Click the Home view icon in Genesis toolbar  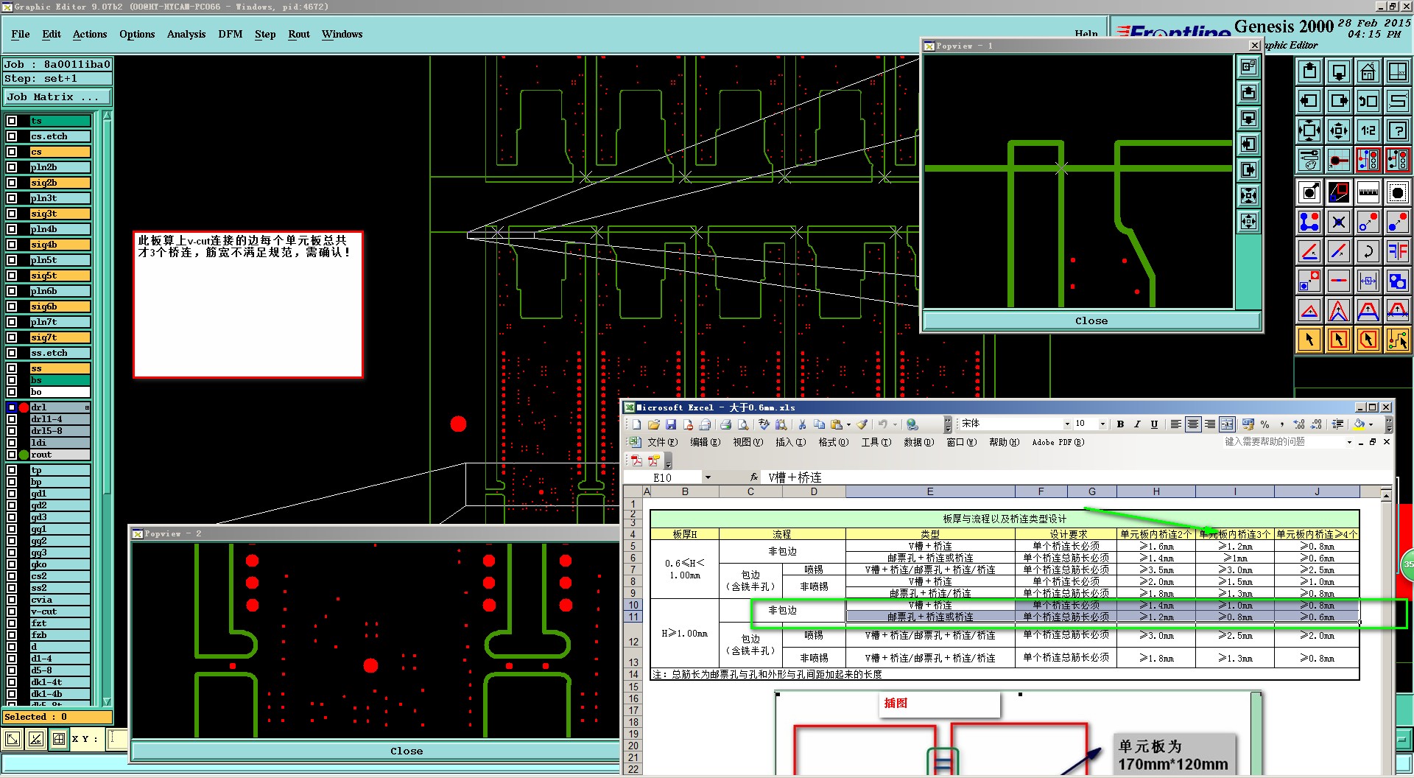click(1368, 72)
